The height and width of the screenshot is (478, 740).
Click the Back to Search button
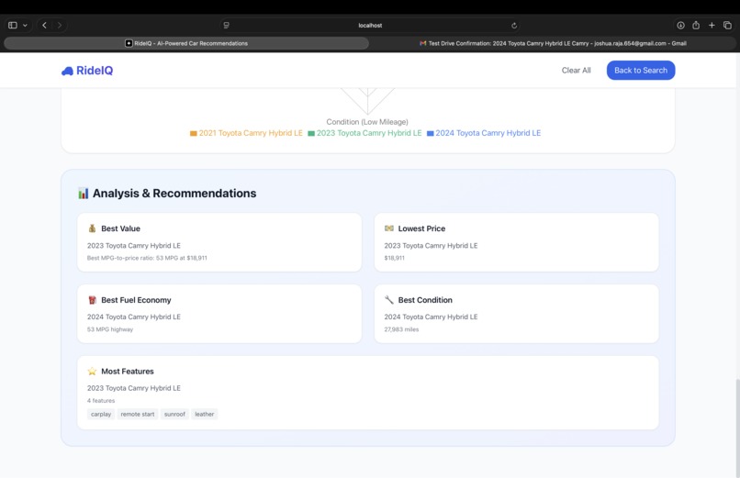point(641,71)
